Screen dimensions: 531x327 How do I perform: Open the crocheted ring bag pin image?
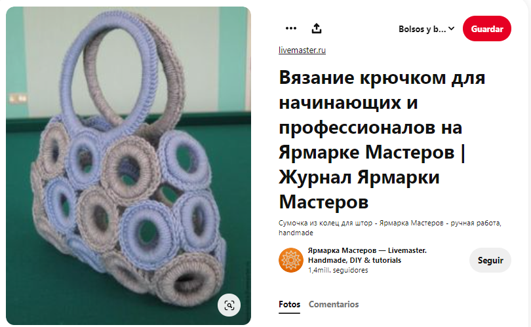pos(128,166)
